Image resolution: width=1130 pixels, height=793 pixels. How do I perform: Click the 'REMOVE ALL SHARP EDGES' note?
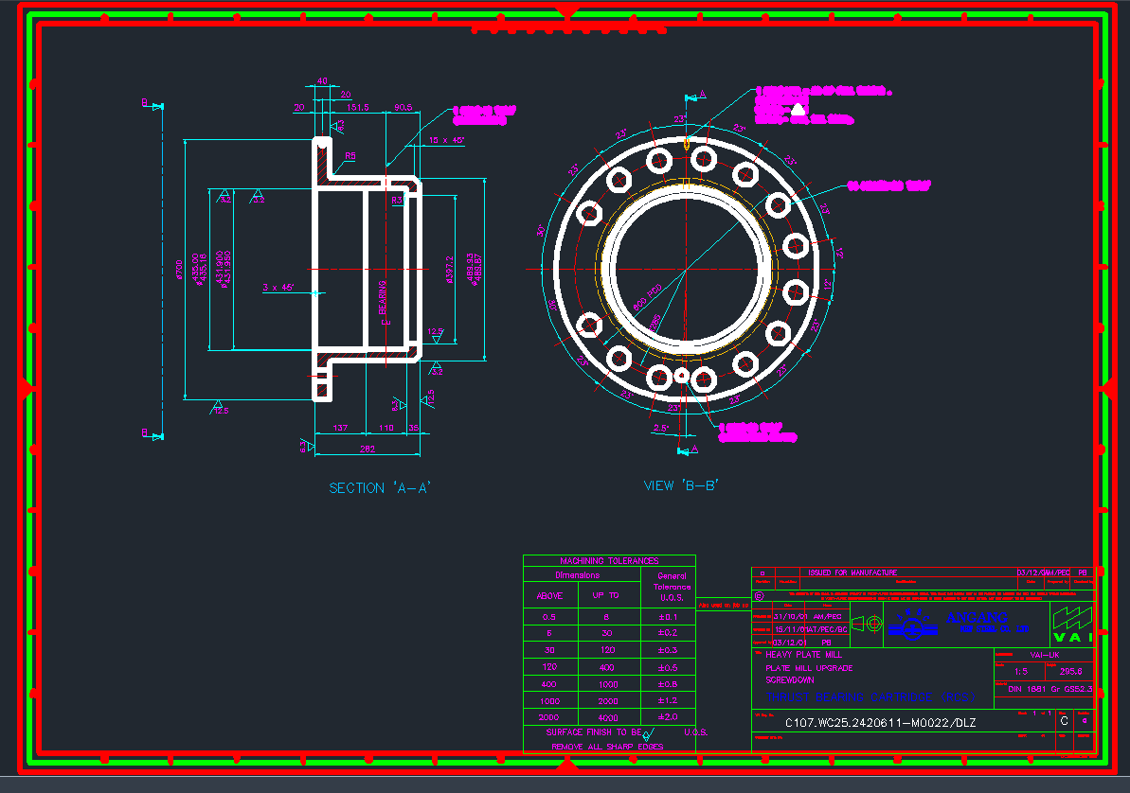click(x=607, y=747)
